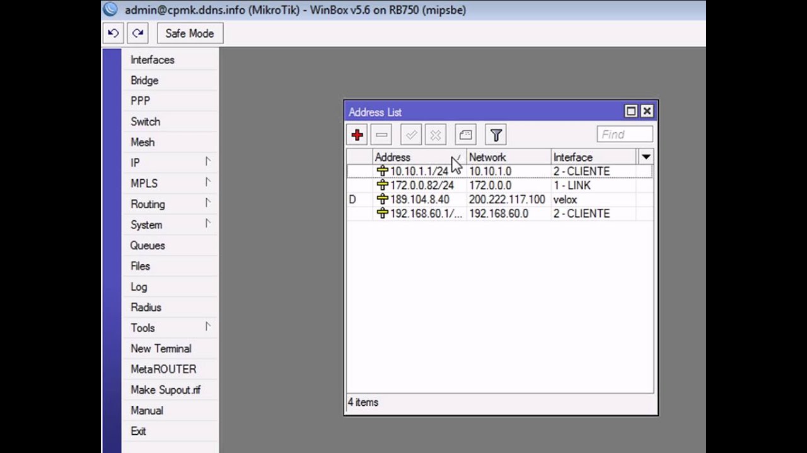Click the Find input field
The image size is (807, 453).
(625, 134)
